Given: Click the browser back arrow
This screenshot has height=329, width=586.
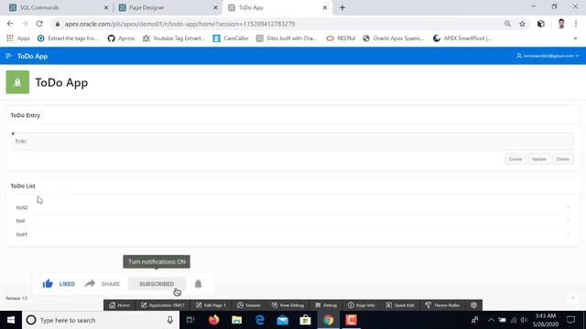Looking at the screenshot, I should point(10,24).
